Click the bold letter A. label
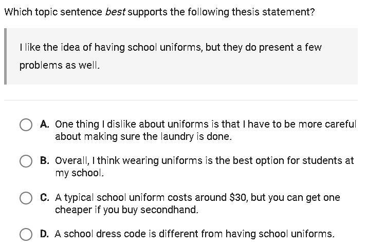This screenshot has width=366, height=247. coord(45,125)
